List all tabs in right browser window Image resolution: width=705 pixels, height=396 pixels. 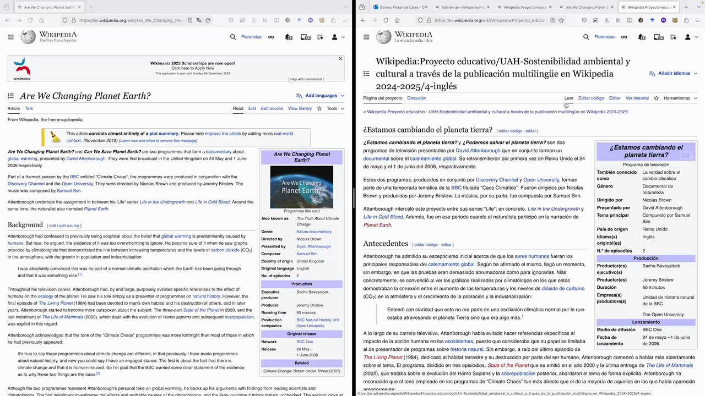(x=698, y=7)
